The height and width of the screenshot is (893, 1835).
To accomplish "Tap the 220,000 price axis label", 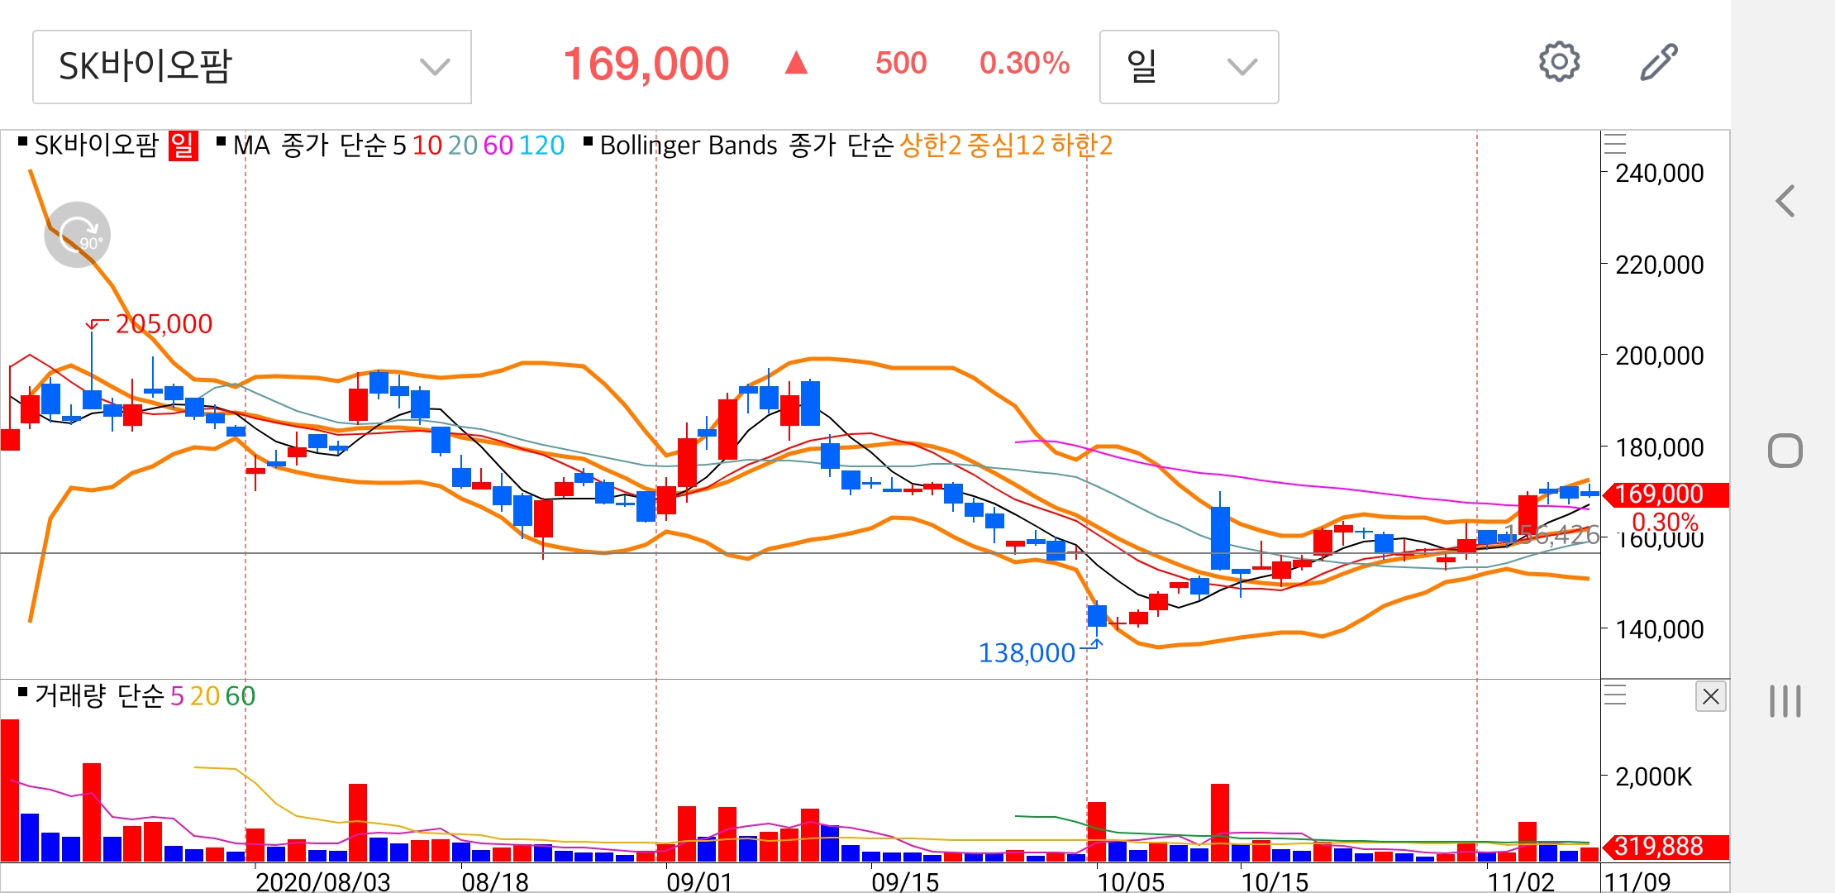I will (1660, 265).
